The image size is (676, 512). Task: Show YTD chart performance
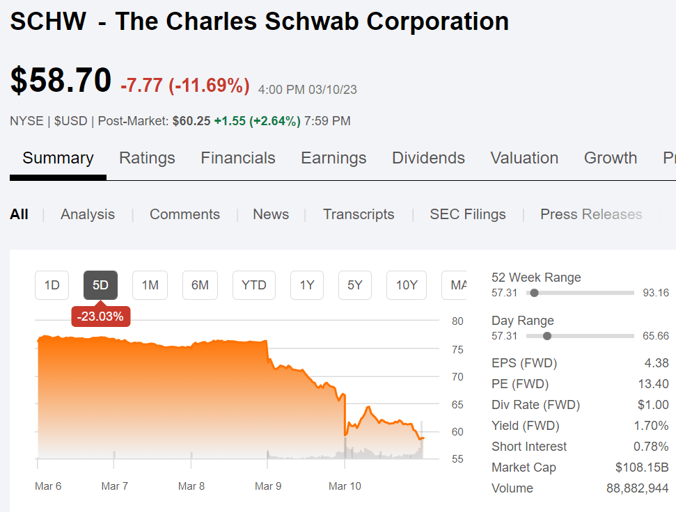pyautogui.click(x=254, y=285)
